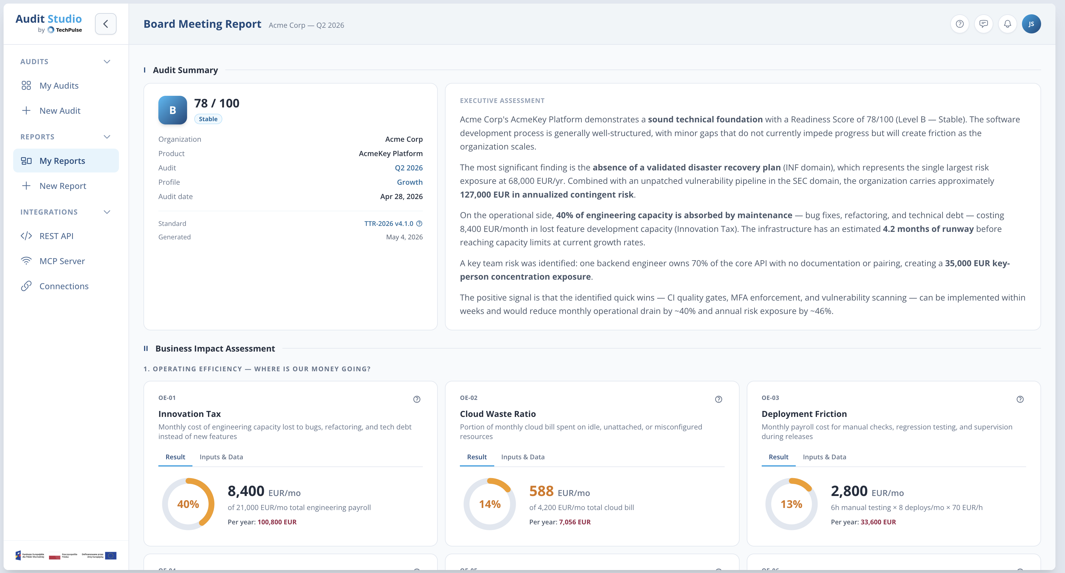Open the Q2 2026 audit link

click(408, 168)
